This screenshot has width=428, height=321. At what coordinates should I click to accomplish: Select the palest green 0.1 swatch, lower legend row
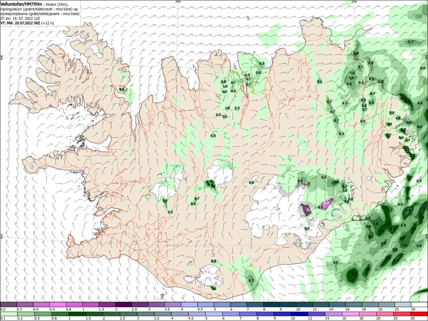pos(8,314)
